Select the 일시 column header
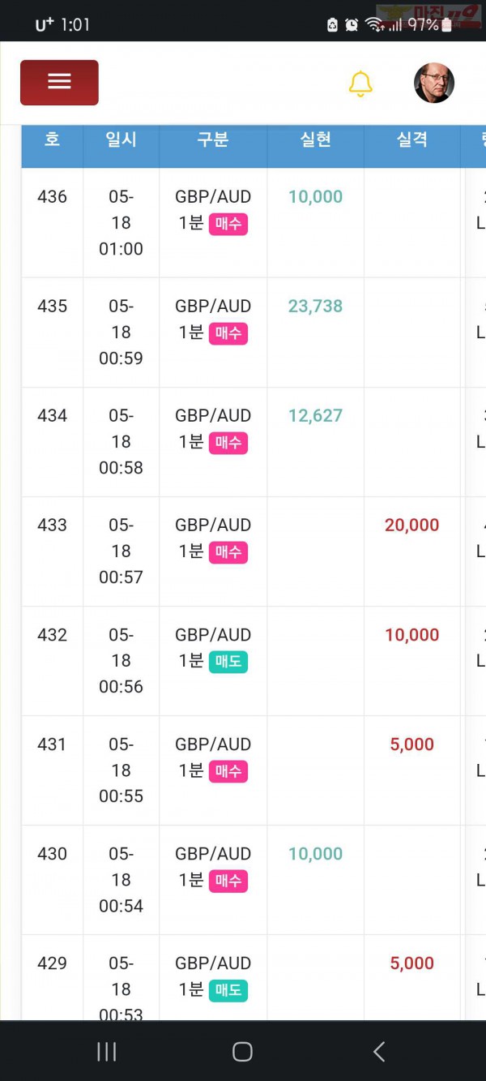The image size is (486, 1081). pyautogui.click(x=121, y=139)
